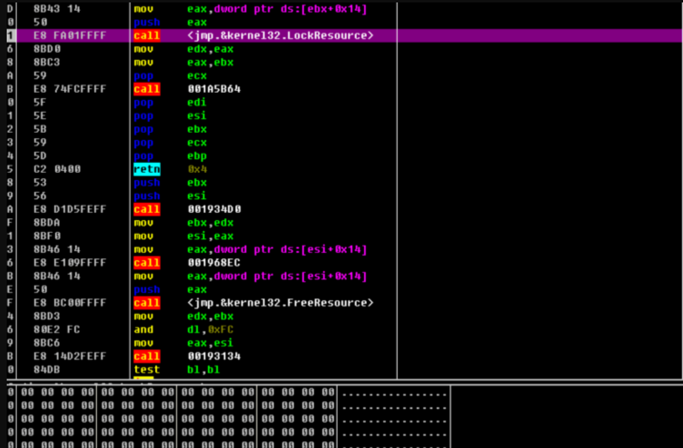This screenshot has height=448, width=683.
Task: Click opcode bytes 8BF0
Action: tap(47, 236)
